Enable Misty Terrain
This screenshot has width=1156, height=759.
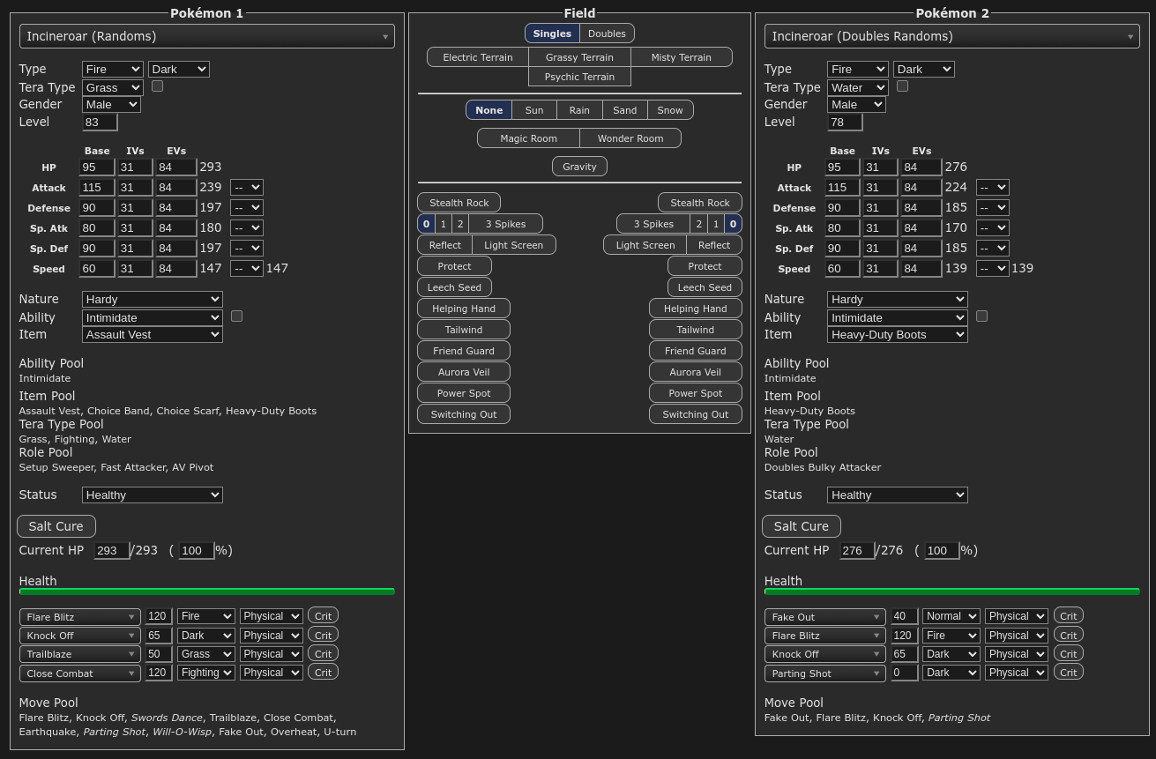682,57
